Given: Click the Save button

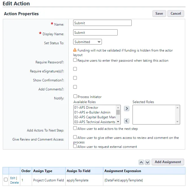Looking at the screenshot, I should coord(159,14).
